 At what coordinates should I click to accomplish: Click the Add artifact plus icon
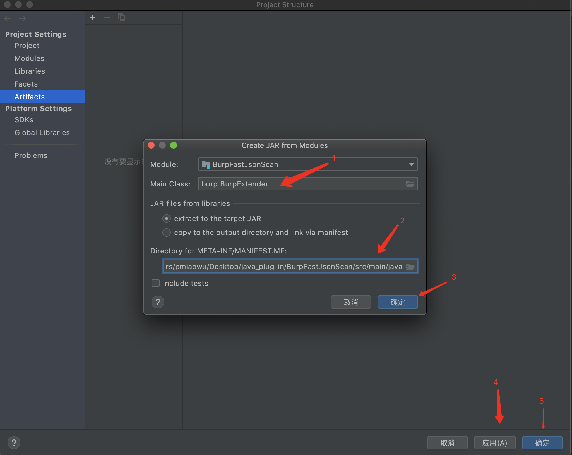pos(93,17)
